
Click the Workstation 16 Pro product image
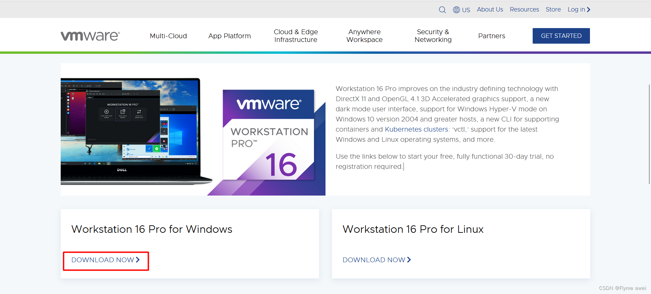[269, 135]
